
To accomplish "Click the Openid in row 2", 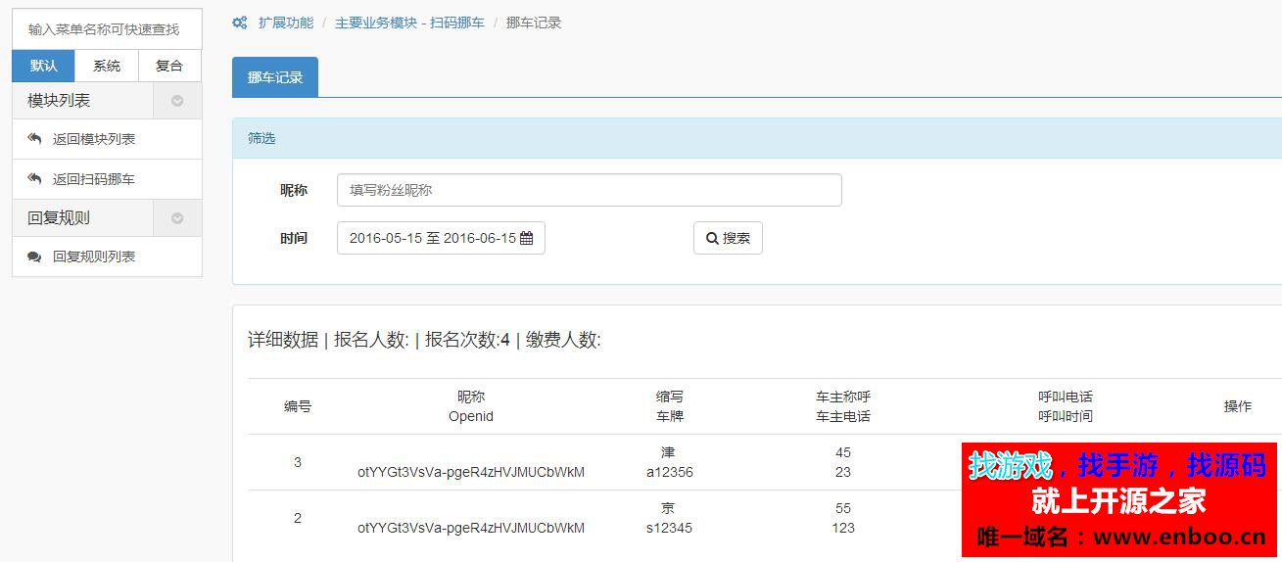I will click(x=471, y=528).
